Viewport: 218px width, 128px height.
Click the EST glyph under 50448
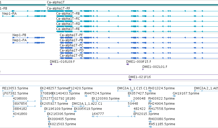129,106
